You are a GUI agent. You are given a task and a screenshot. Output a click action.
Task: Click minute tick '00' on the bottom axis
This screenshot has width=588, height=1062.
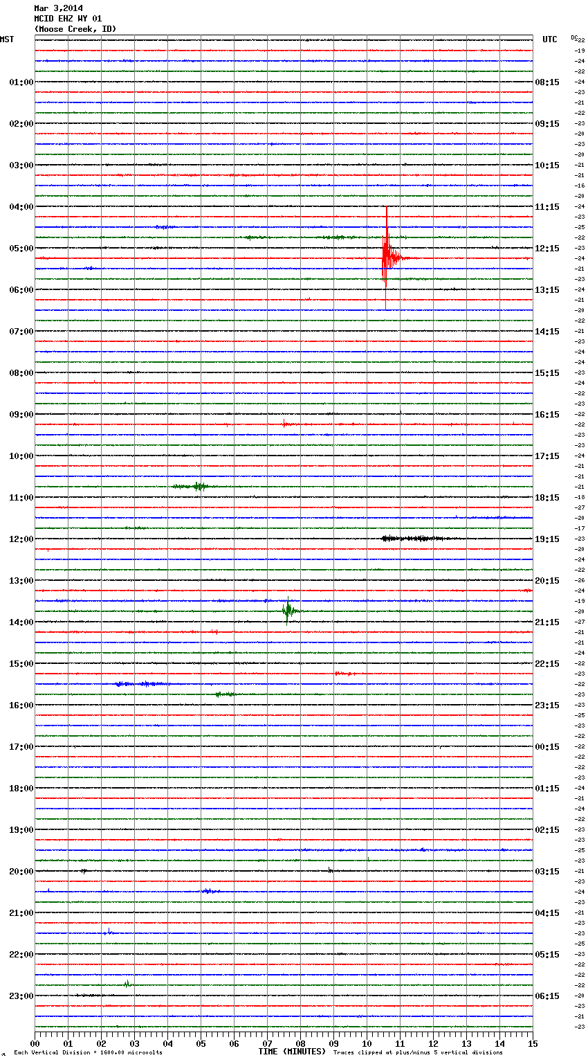pyautogui.click(x=35, y=1043)
